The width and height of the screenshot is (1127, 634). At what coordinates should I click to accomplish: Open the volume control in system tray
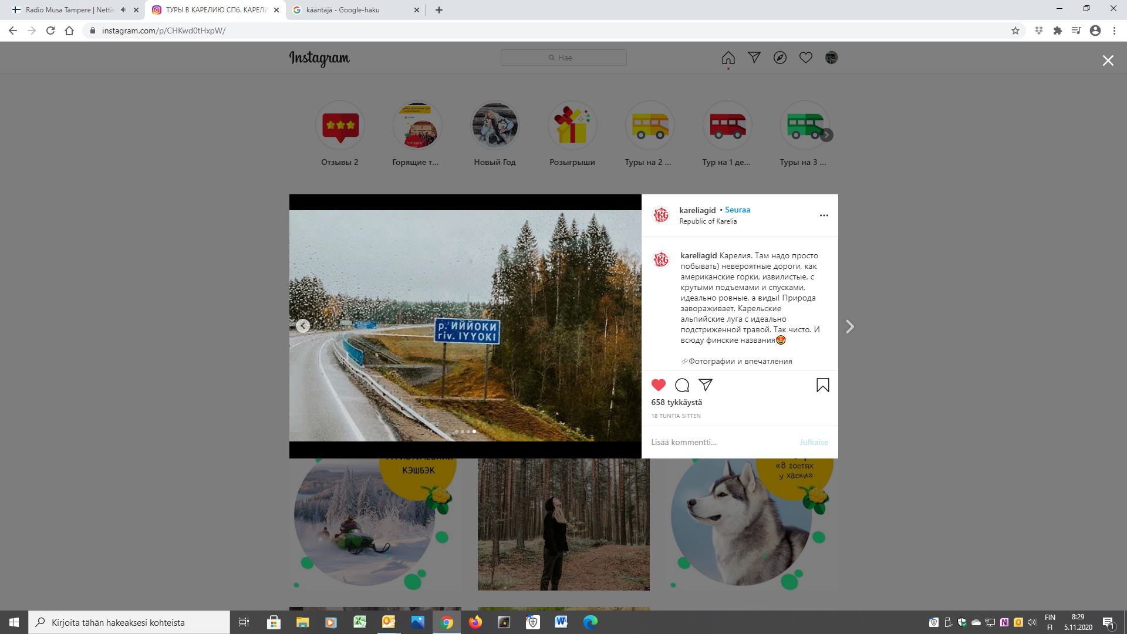coord(1032,622)
